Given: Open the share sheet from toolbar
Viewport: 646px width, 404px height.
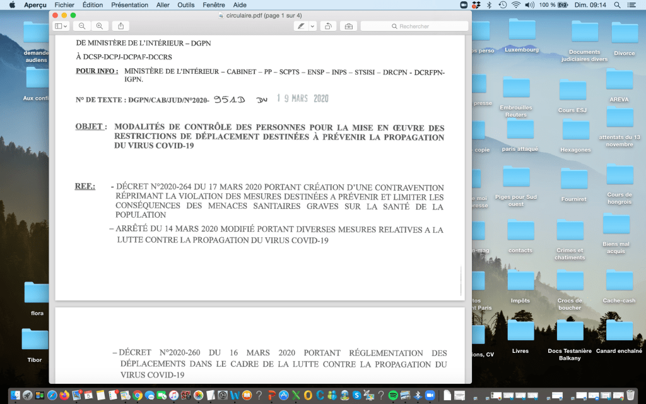Looking at the screenshot, I should (120, 26).
